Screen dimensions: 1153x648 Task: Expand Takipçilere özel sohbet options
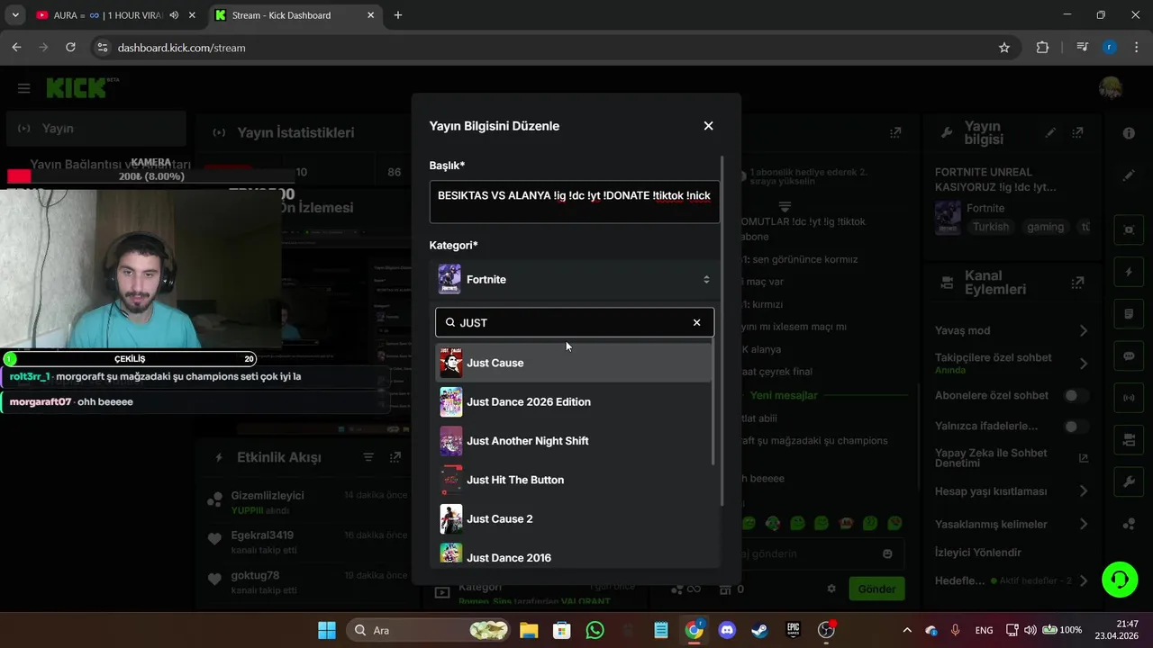(1084, 364)
